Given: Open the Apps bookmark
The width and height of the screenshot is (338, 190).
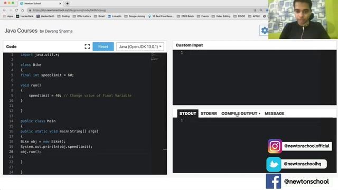Looking at the screenshot, I should click(x=8, y=16).
